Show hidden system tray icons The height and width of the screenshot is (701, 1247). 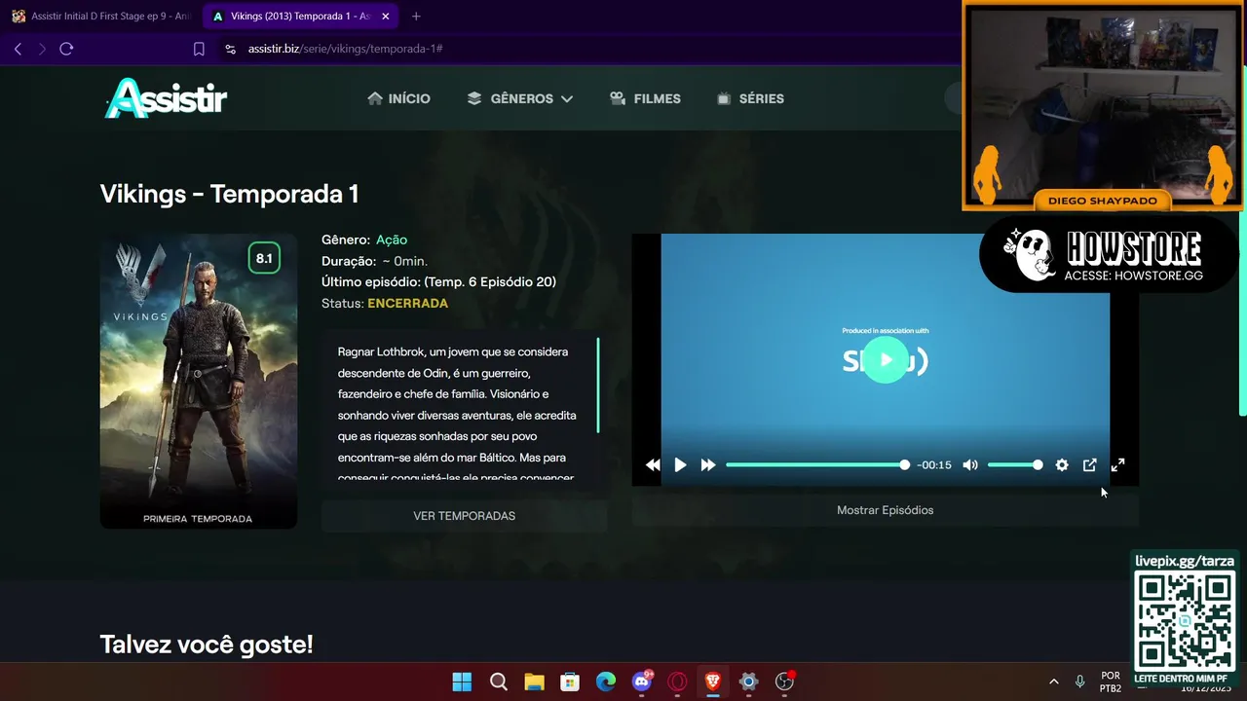(1053, 682)
